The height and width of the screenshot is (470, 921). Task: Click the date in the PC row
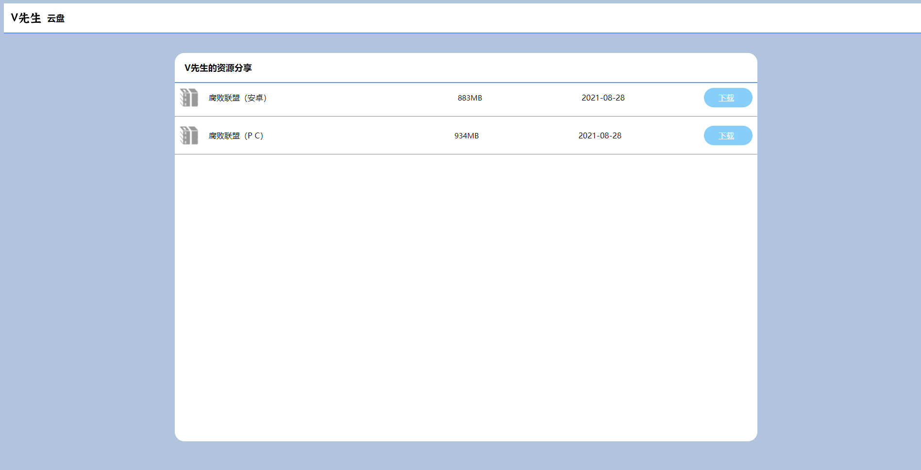tap(600, 136)
